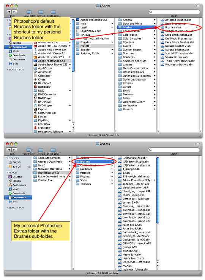Click the brush files scrollbar in lower window
Viewport: 205px width, 280px height.
click(158, 190)
